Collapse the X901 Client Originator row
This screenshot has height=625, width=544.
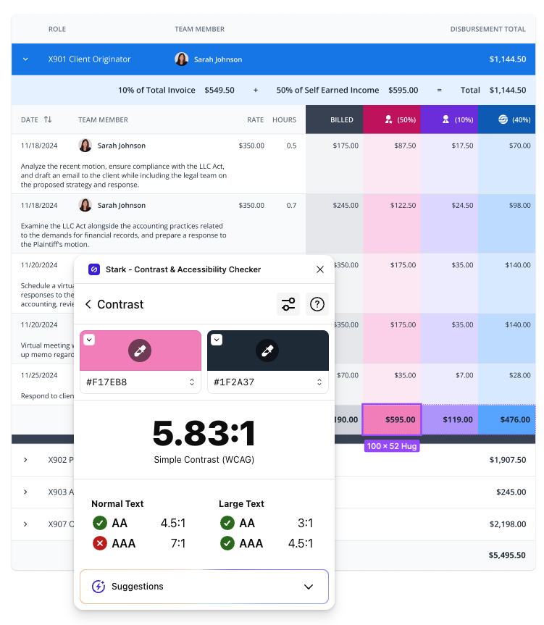[25, 59]
